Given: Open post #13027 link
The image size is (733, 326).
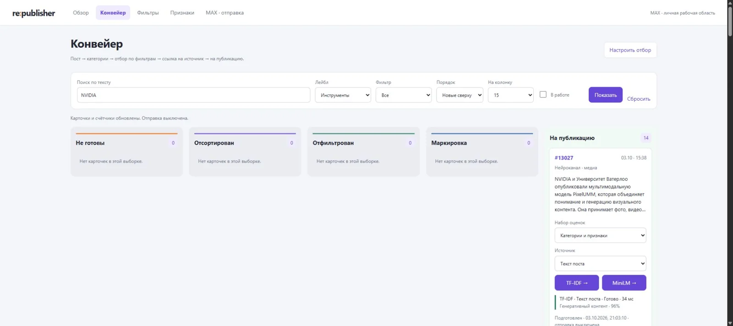Looking at the screenshot, I should click(564, 158).
